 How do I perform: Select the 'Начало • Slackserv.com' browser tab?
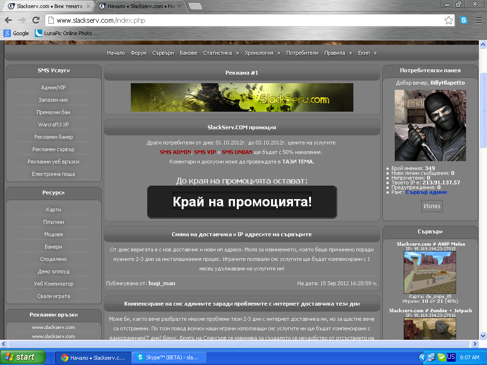pos(141,6)
